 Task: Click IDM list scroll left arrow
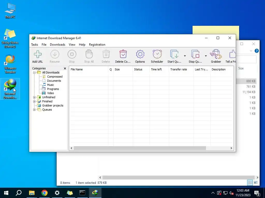(71, 148)
